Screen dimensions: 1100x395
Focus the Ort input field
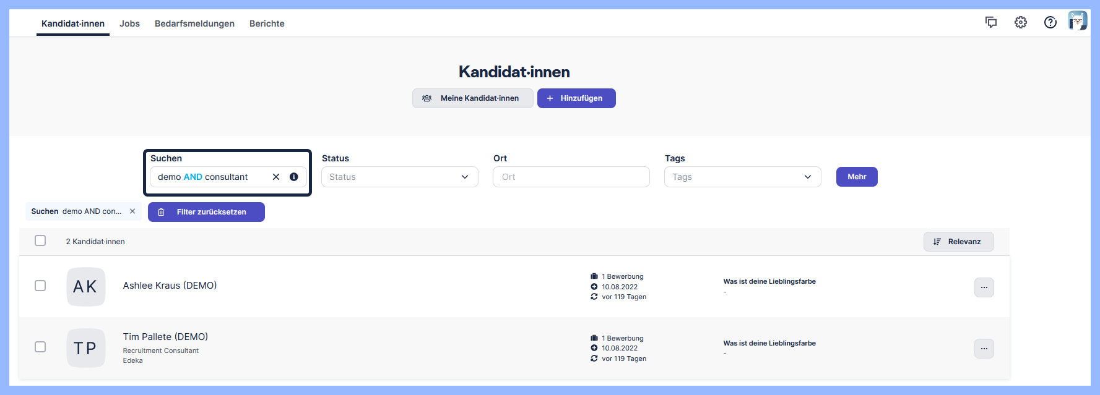coord(571,177)
